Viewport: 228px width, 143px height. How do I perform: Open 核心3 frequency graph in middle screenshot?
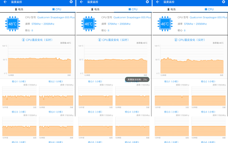(x=96, y=126)
